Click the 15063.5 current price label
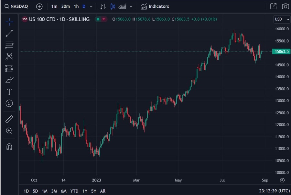Image resolution: width=291 pixels, height=195 pixels. click(281, 52)
